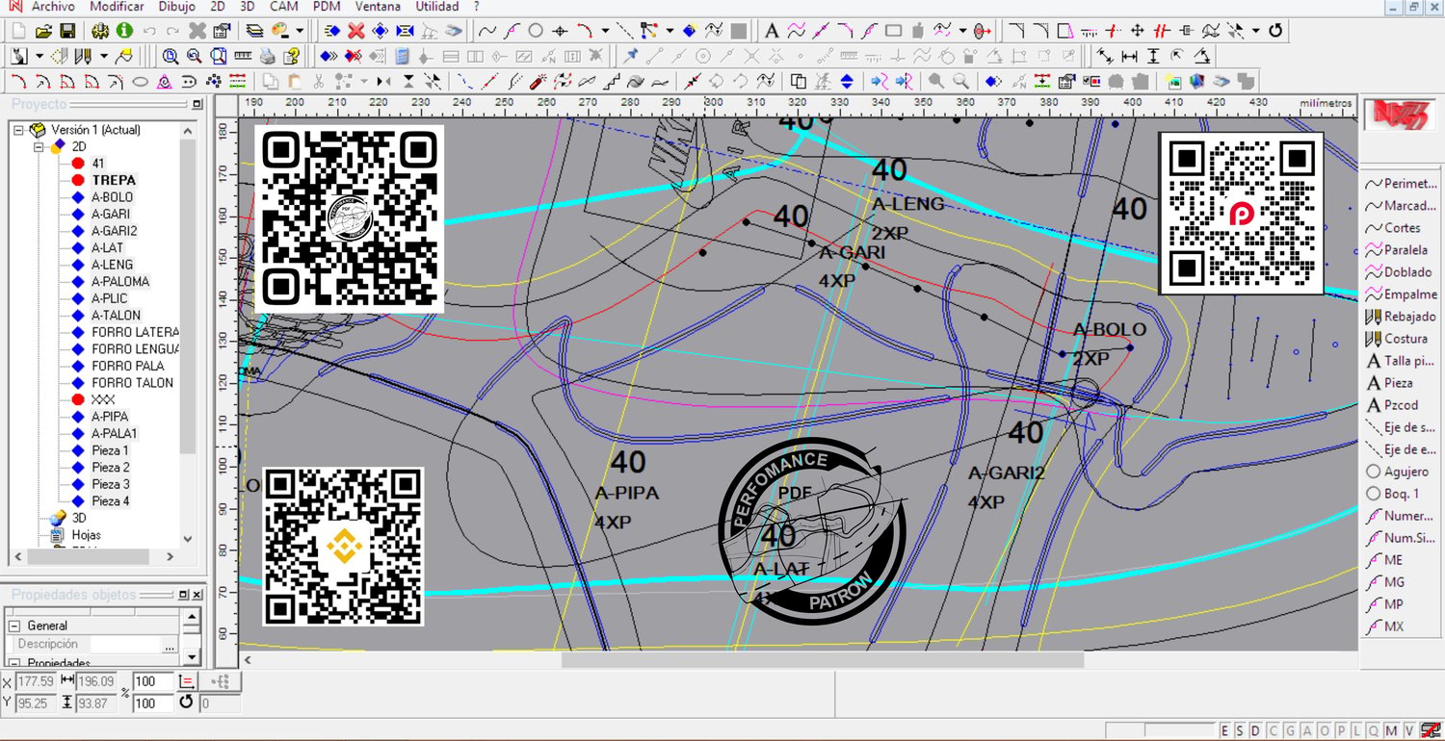Toggle the S indicator in the status bar
Image resolution: width=1445 pixels, height=741 pixels.
tap(1241, 730)
